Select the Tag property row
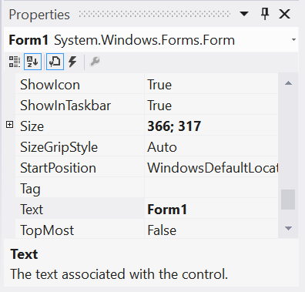This screenshot has width=305, height=292. pos(146,188)
